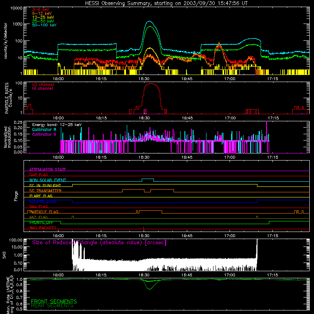
Task: Click the particle rate peak in LO channel
Action: (151, 84)
